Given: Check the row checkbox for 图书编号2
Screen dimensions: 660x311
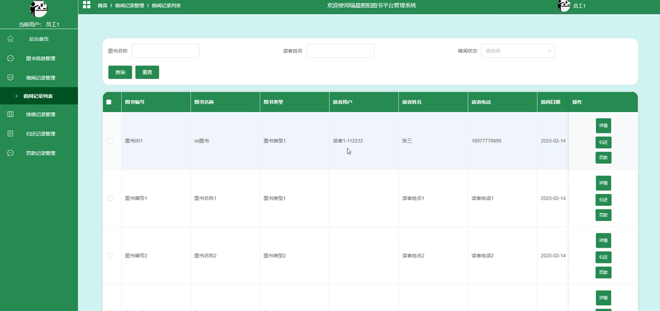Looking at the screenshot, I should [x=110, y=255].
